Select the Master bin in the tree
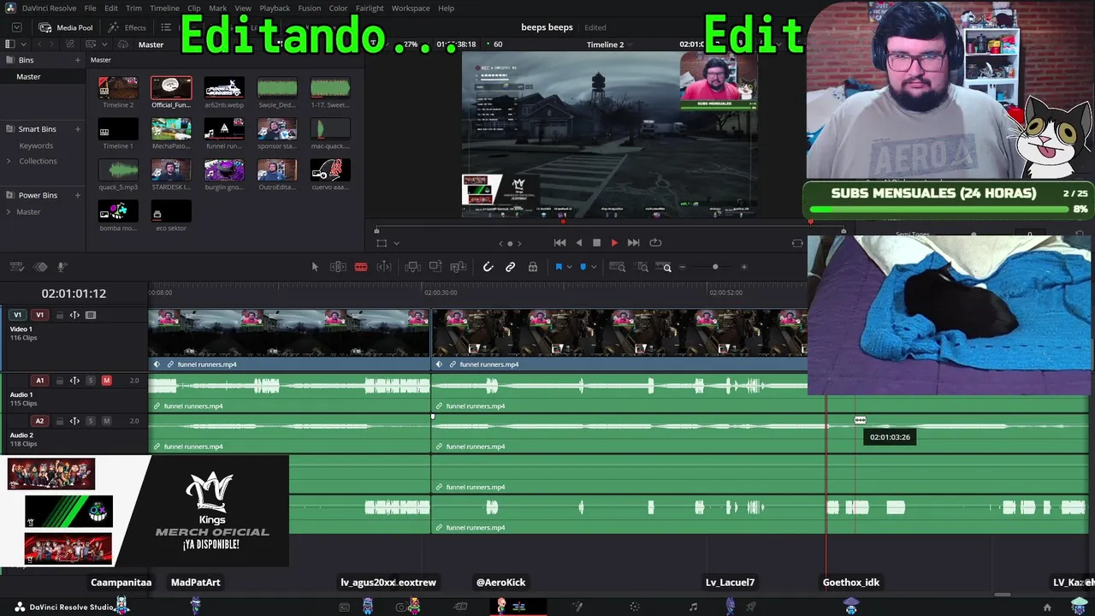This screenshot has width=1095, height=616. [x=28, y=77]
